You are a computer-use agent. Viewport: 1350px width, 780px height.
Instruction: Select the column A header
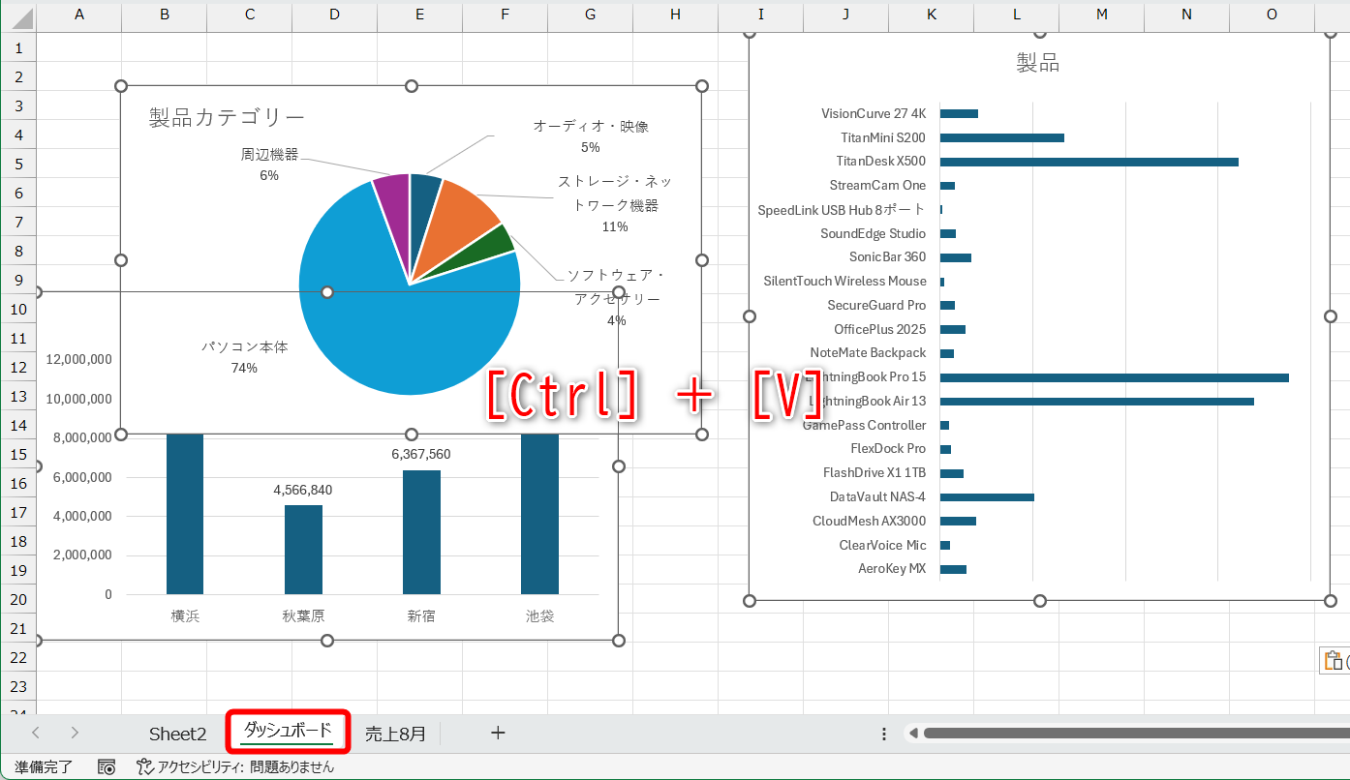[x=79, y=15]
